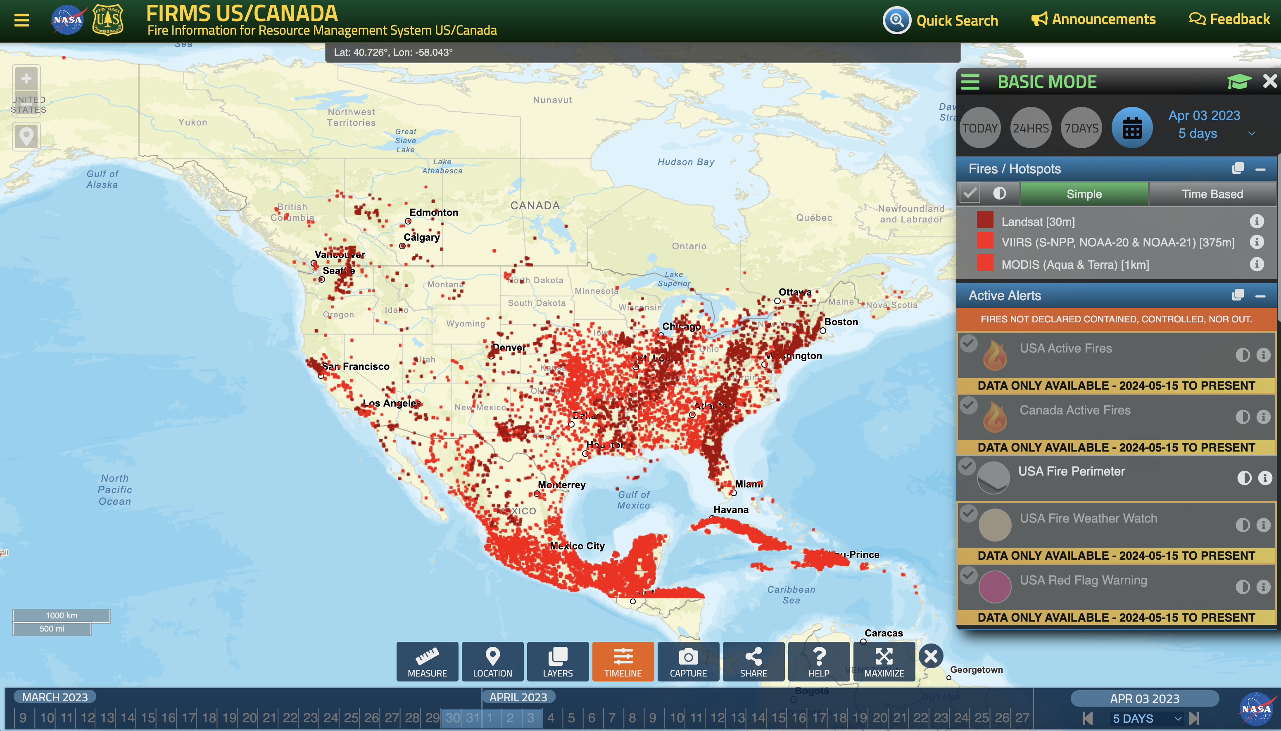This screenshot has height=731, width=1281.
Task: Open the hamburger menu in Basic Mode panel
Action: coord(970,81)
